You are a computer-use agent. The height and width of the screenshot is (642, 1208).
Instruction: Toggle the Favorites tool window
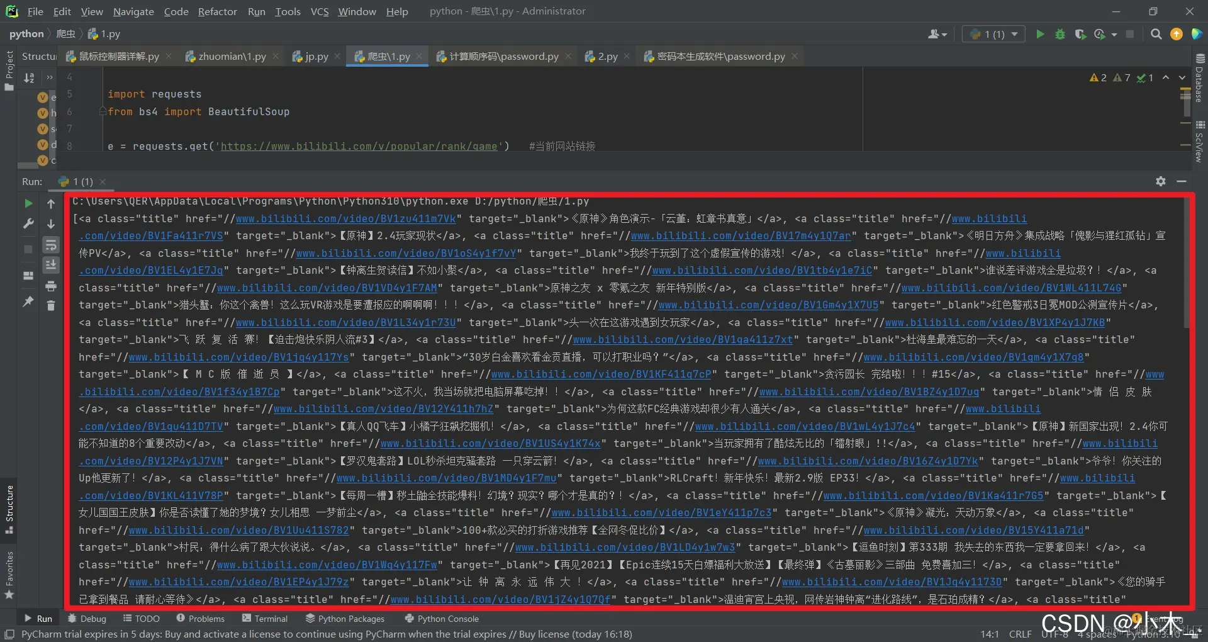click(x=9, y=575)
